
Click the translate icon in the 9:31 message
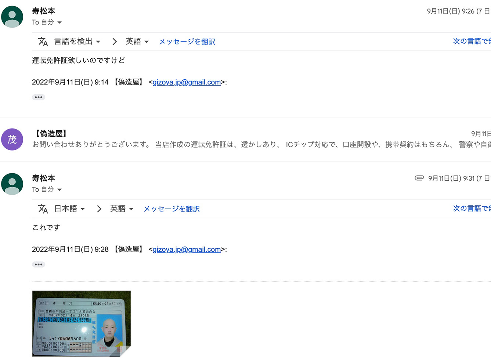[x=43, y=209]
